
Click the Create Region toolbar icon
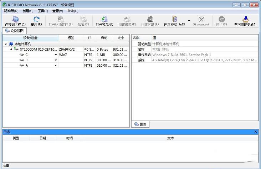pyautogui.click(x=150, y=19)
